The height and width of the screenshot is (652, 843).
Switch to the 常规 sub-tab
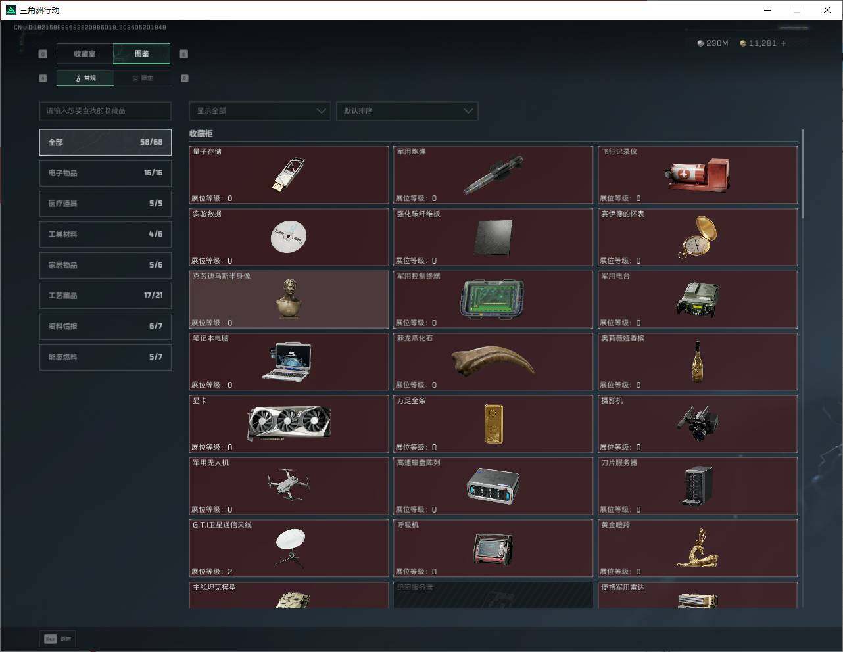click(x=85, y=78)
